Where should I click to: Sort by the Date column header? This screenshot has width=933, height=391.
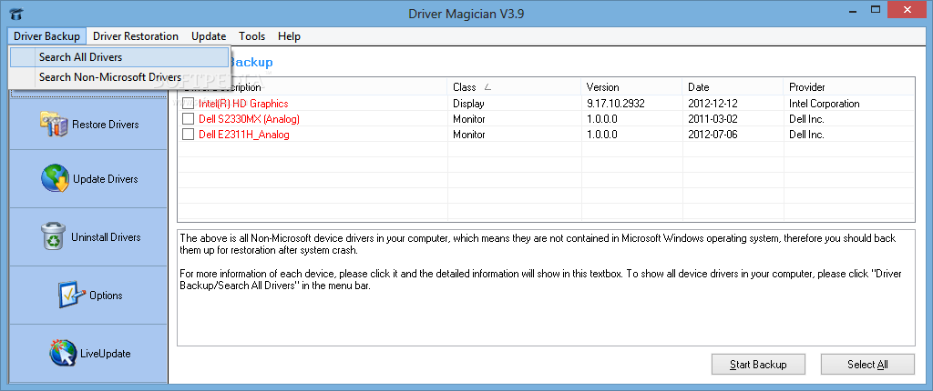coord(733,86)
